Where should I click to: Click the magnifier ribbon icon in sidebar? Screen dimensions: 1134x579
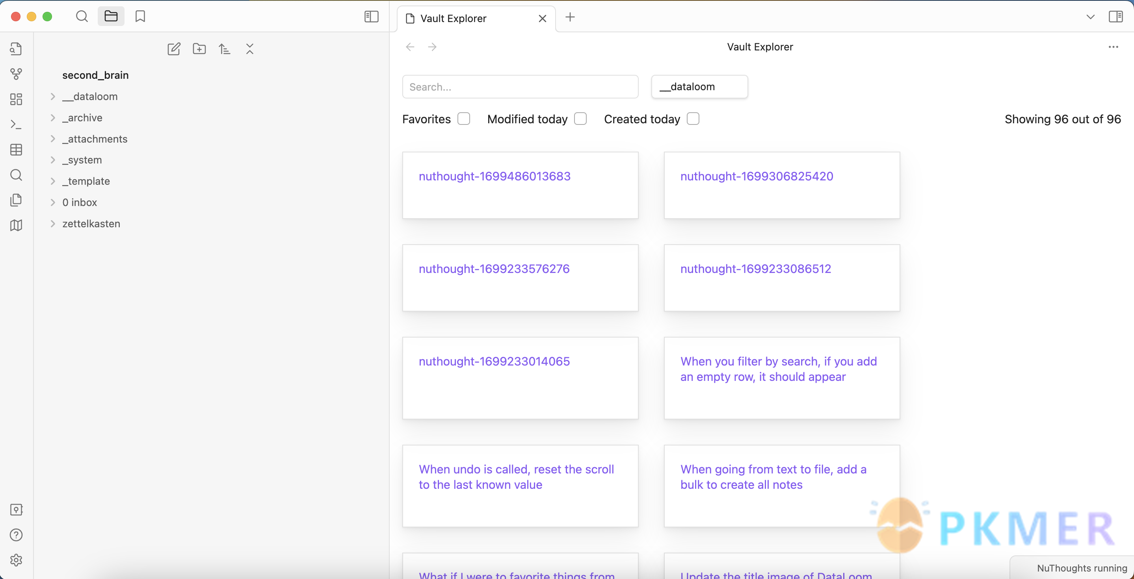coord(16,175)
